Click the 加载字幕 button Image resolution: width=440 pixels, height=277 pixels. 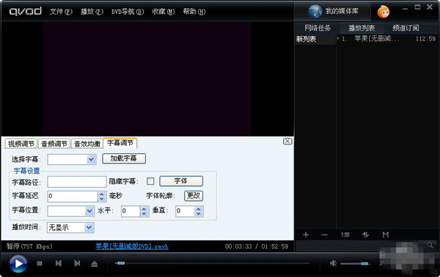click(124, 158)
